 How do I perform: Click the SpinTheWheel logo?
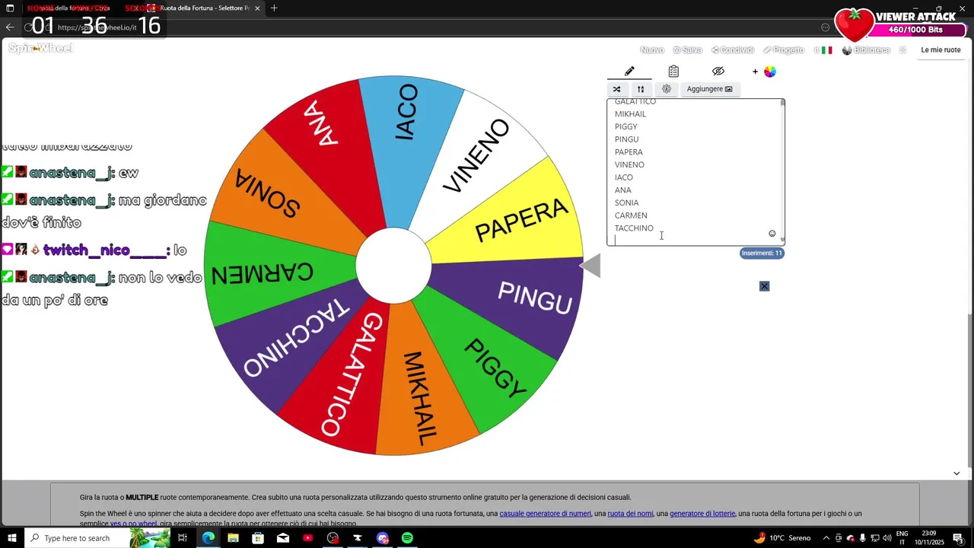40,48
